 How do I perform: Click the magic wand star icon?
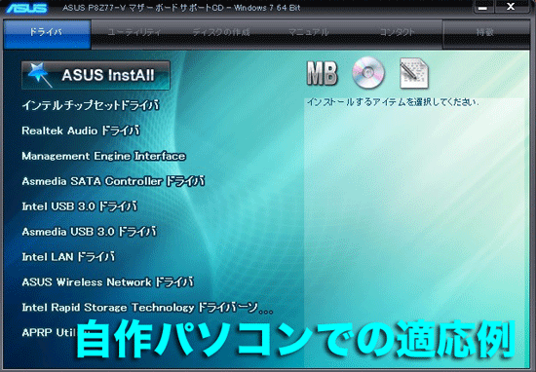click(39, 74)
